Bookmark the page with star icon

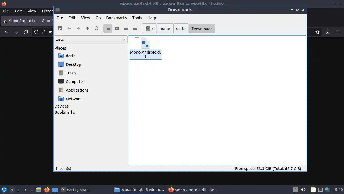point(317,32)
